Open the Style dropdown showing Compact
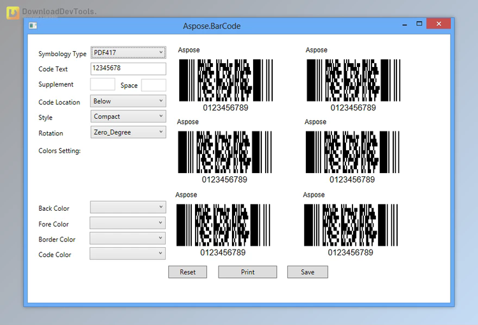This screenshot has height=325, width=478. 128,116
